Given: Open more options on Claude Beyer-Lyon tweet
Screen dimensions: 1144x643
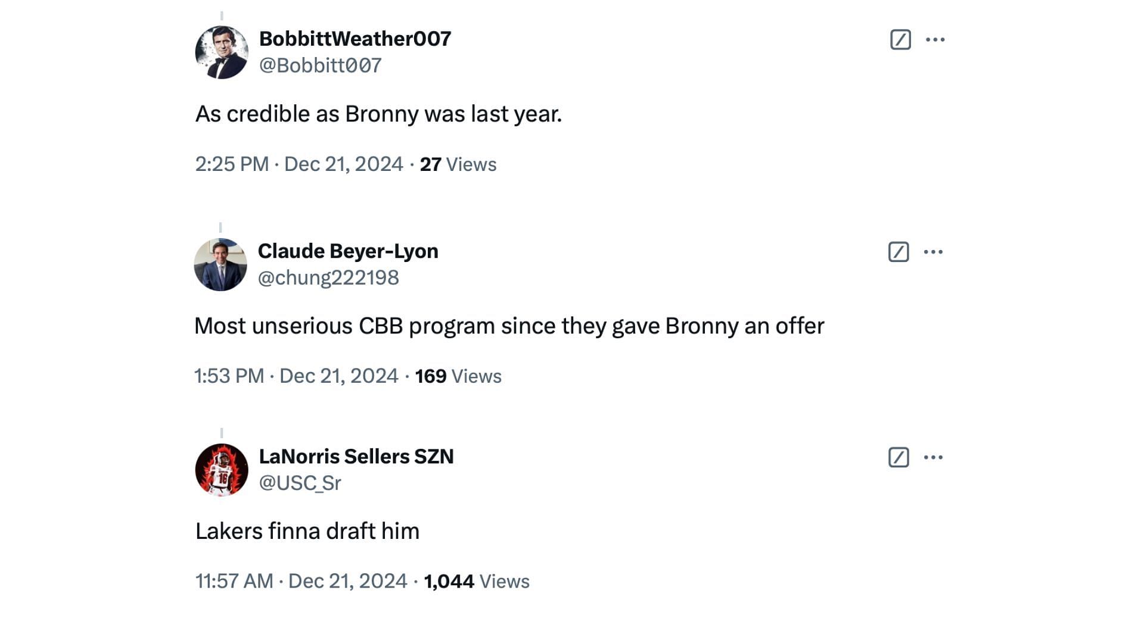Looking at the screenshot, I should tap(933, 252).
